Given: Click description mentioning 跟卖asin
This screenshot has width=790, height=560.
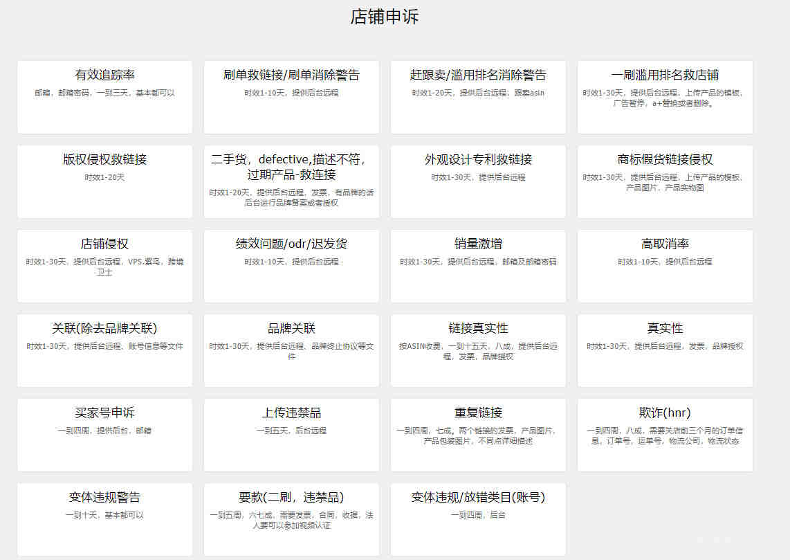Looking at the screenshot, I should [x=478, y=93].
